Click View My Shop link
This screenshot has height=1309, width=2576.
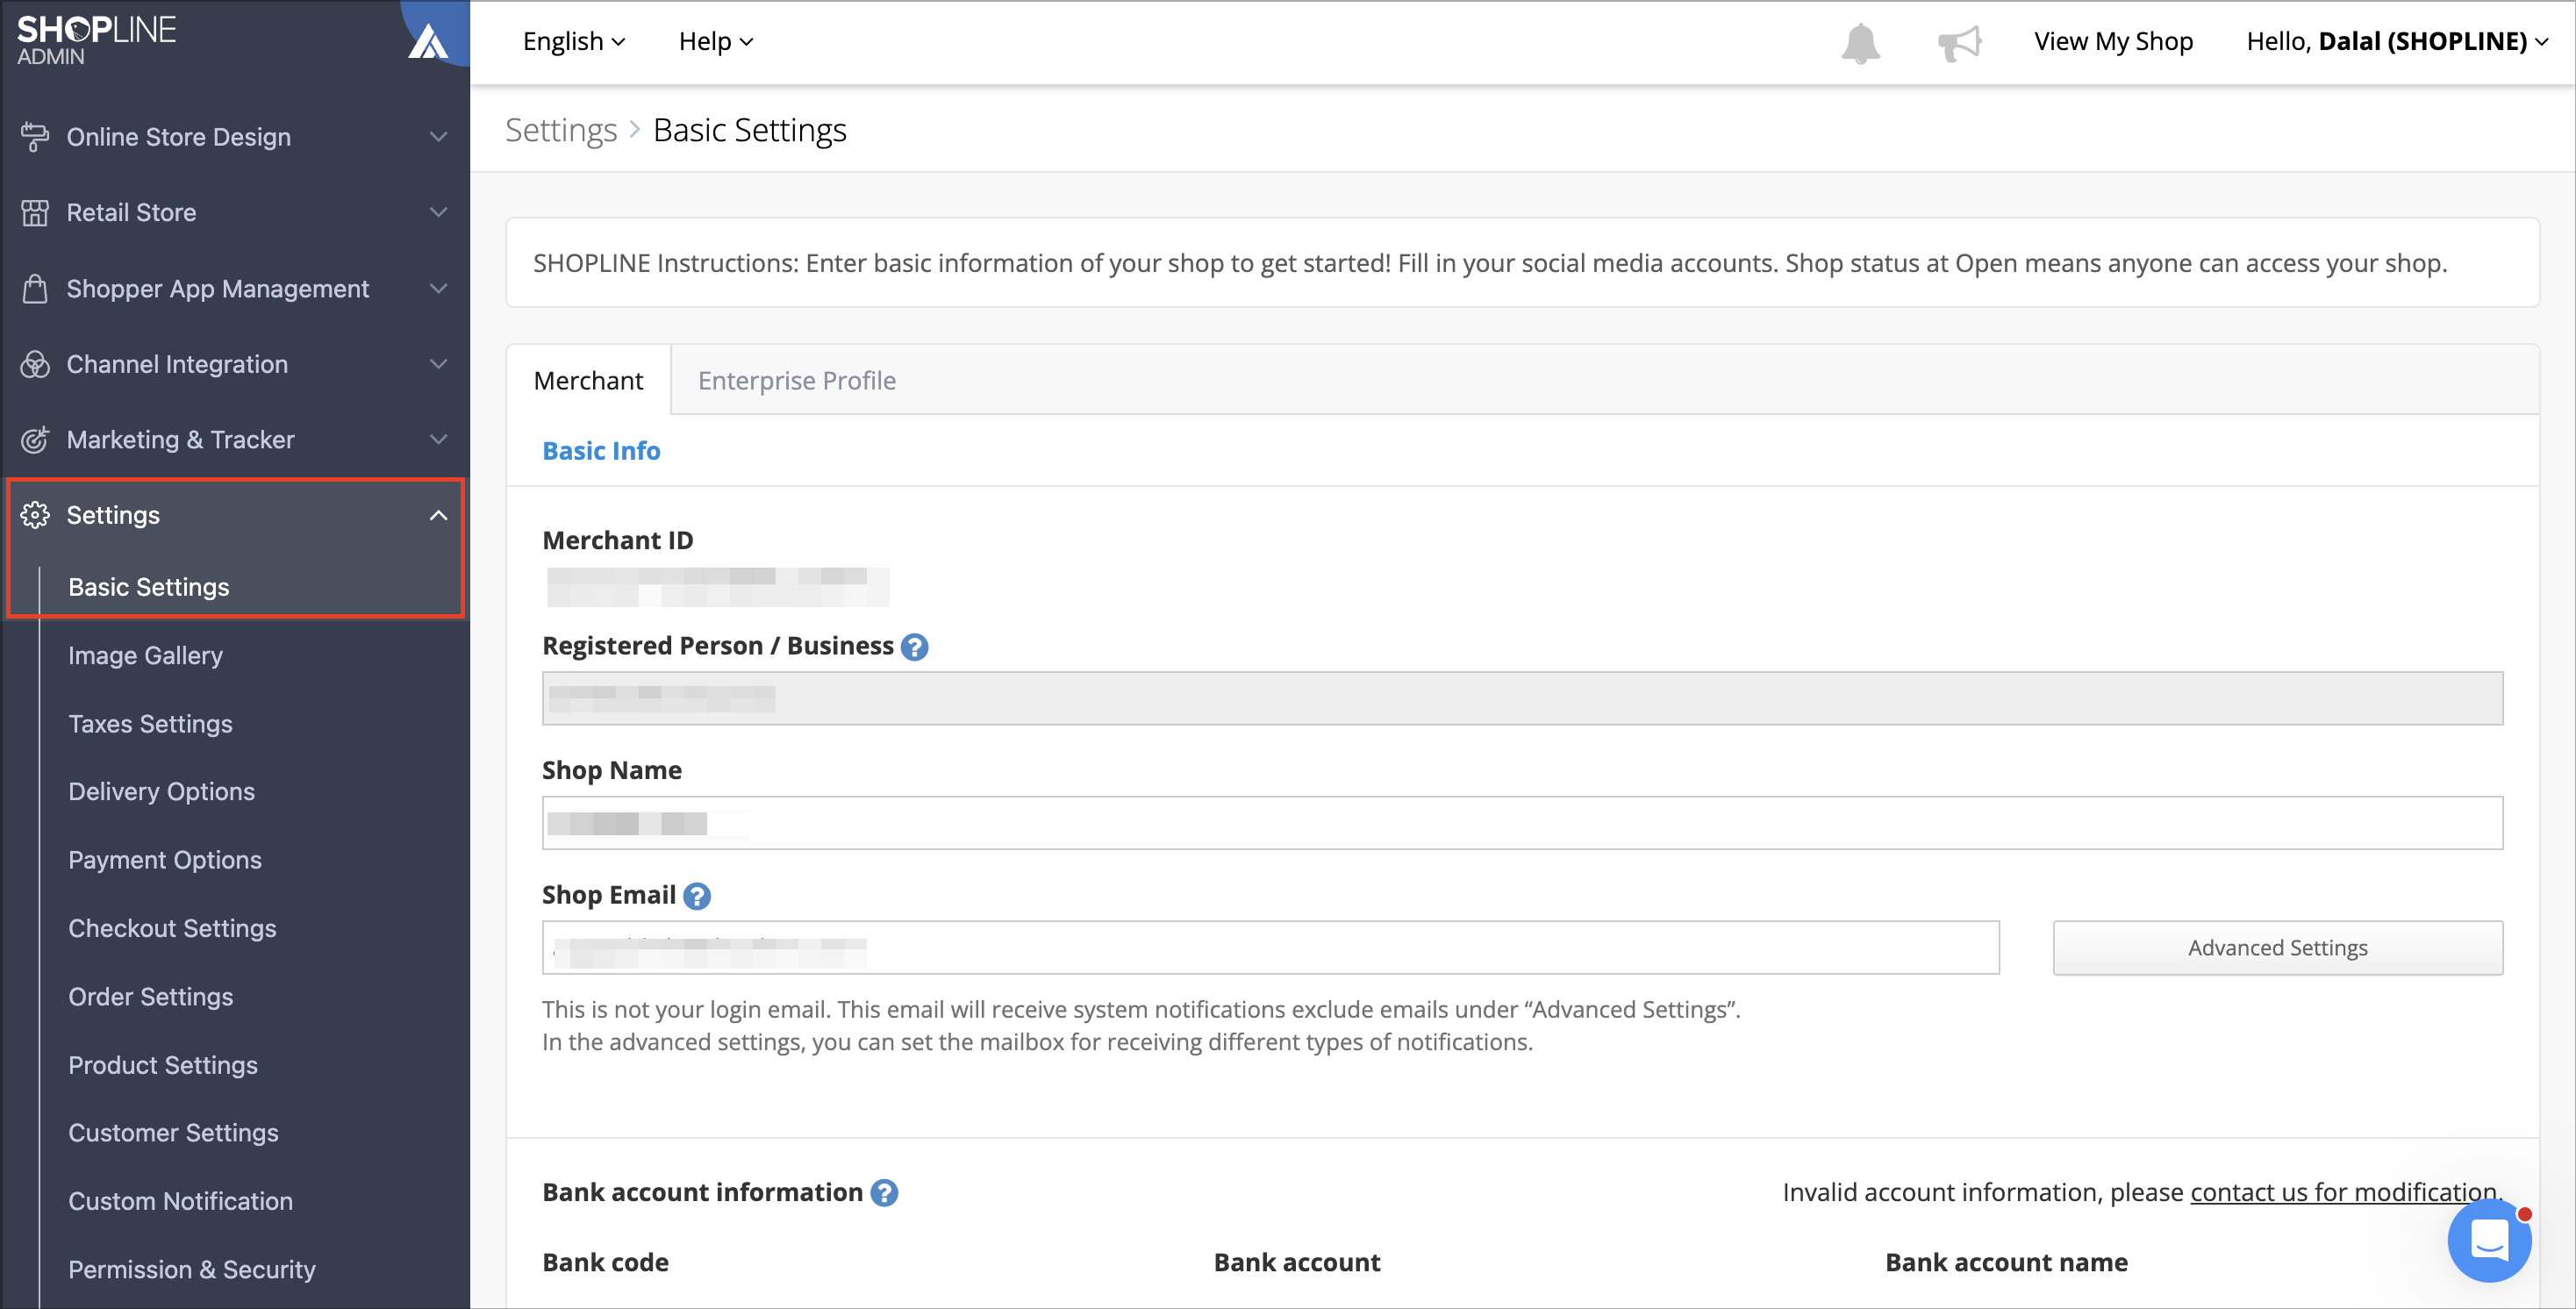pyautogui.click(x=2113, y=42)
